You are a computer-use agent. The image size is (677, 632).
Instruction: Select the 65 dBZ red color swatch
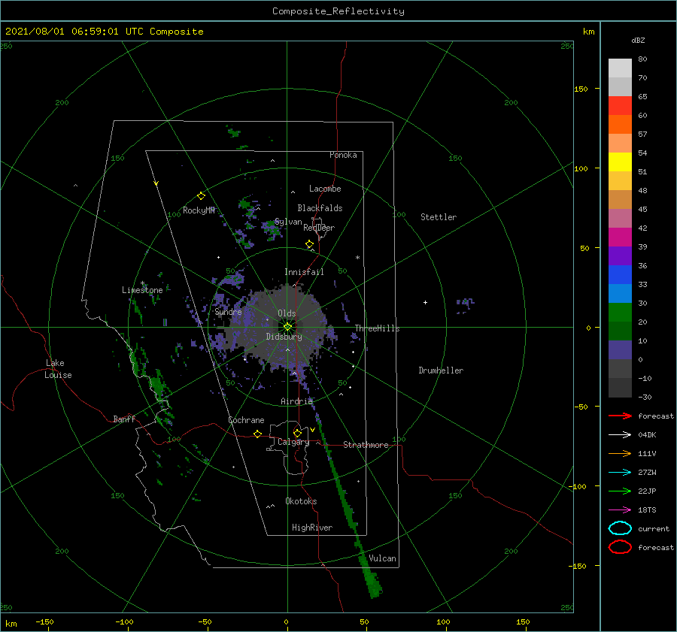pos(620,105)
